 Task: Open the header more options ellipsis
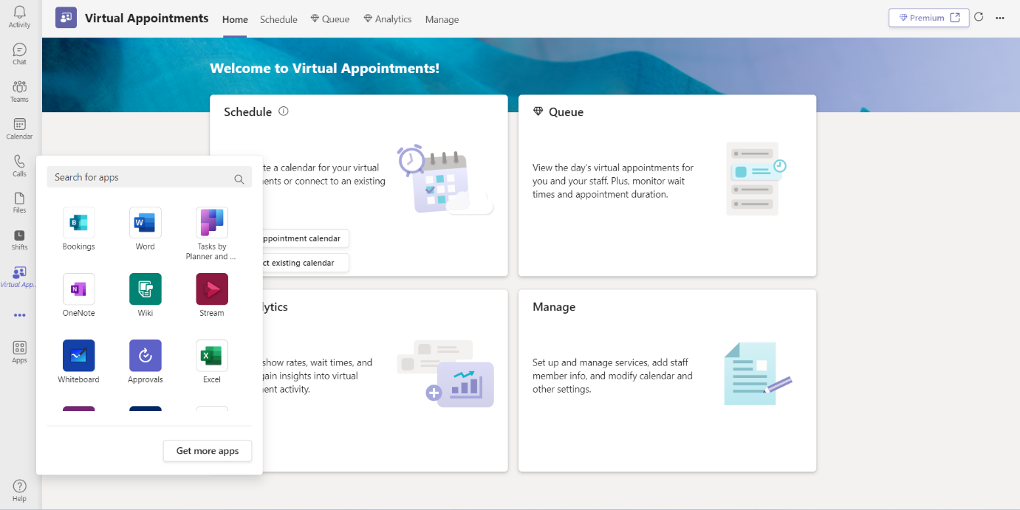pyautogui.click(x=1000, y=18)
